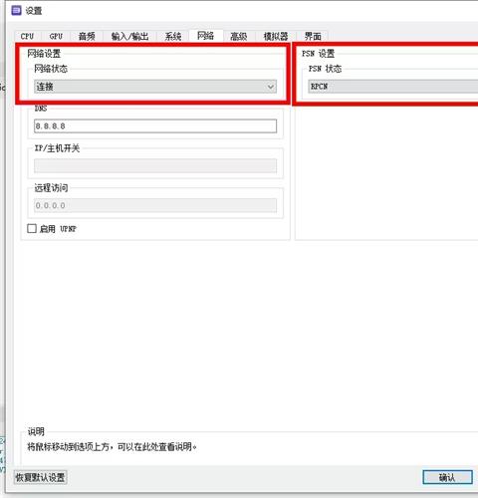478x498 pixels.
Task: Click the settings window title icon
Action: [16, 11]
